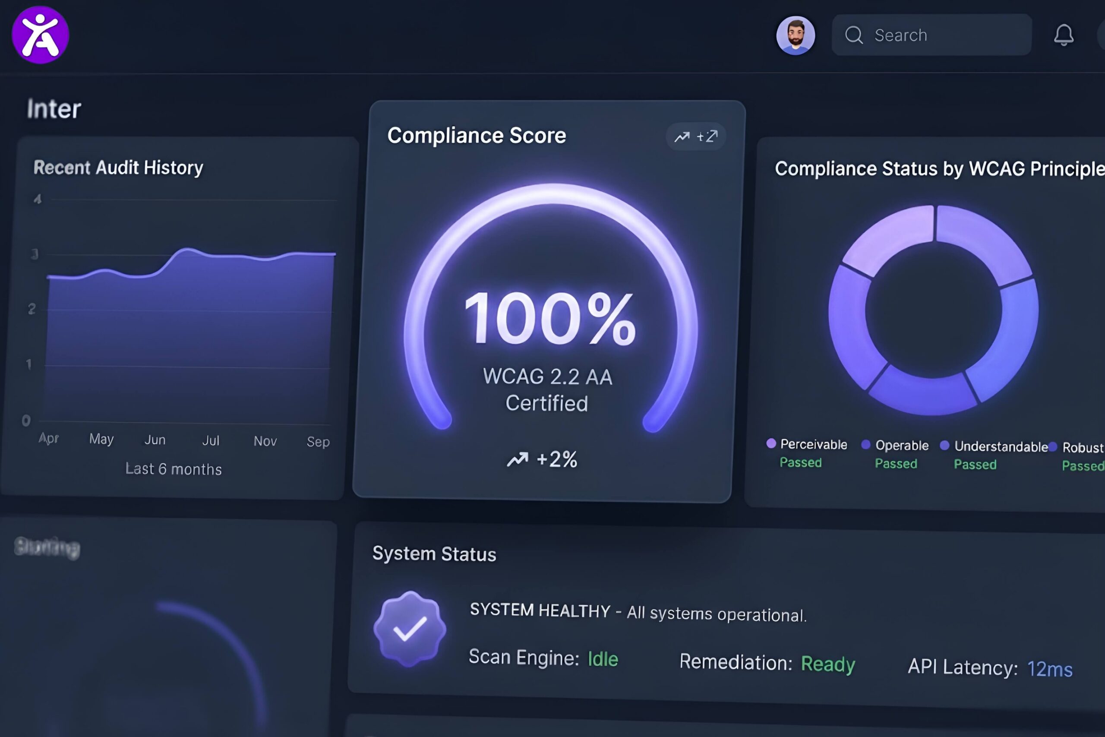Click the API Latency 12ms value
Screen dimensions: 1105x737
click(x=1050, y=669)
